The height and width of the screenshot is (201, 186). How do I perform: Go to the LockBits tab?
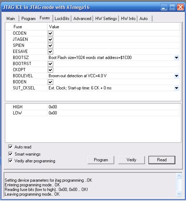[x=62, y=19]
